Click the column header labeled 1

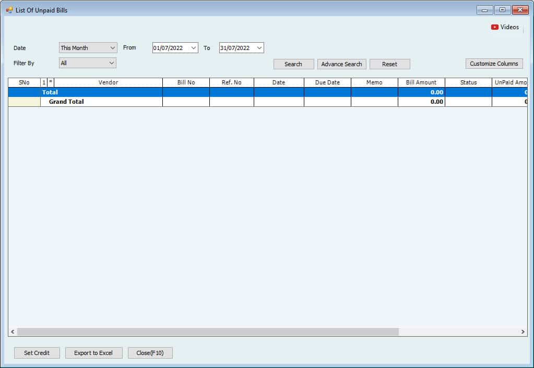[x=44, y=82]
